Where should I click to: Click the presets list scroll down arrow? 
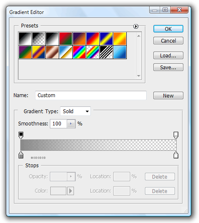139,76
